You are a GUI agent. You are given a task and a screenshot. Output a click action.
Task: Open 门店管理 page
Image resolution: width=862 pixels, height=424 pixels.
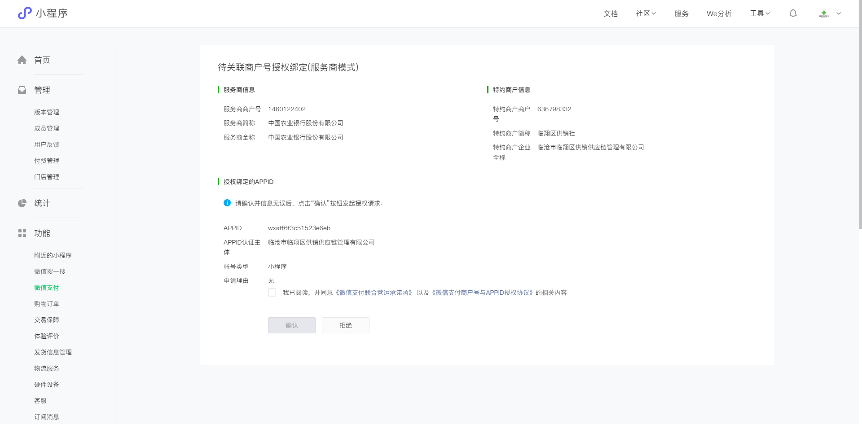[47, 177]
